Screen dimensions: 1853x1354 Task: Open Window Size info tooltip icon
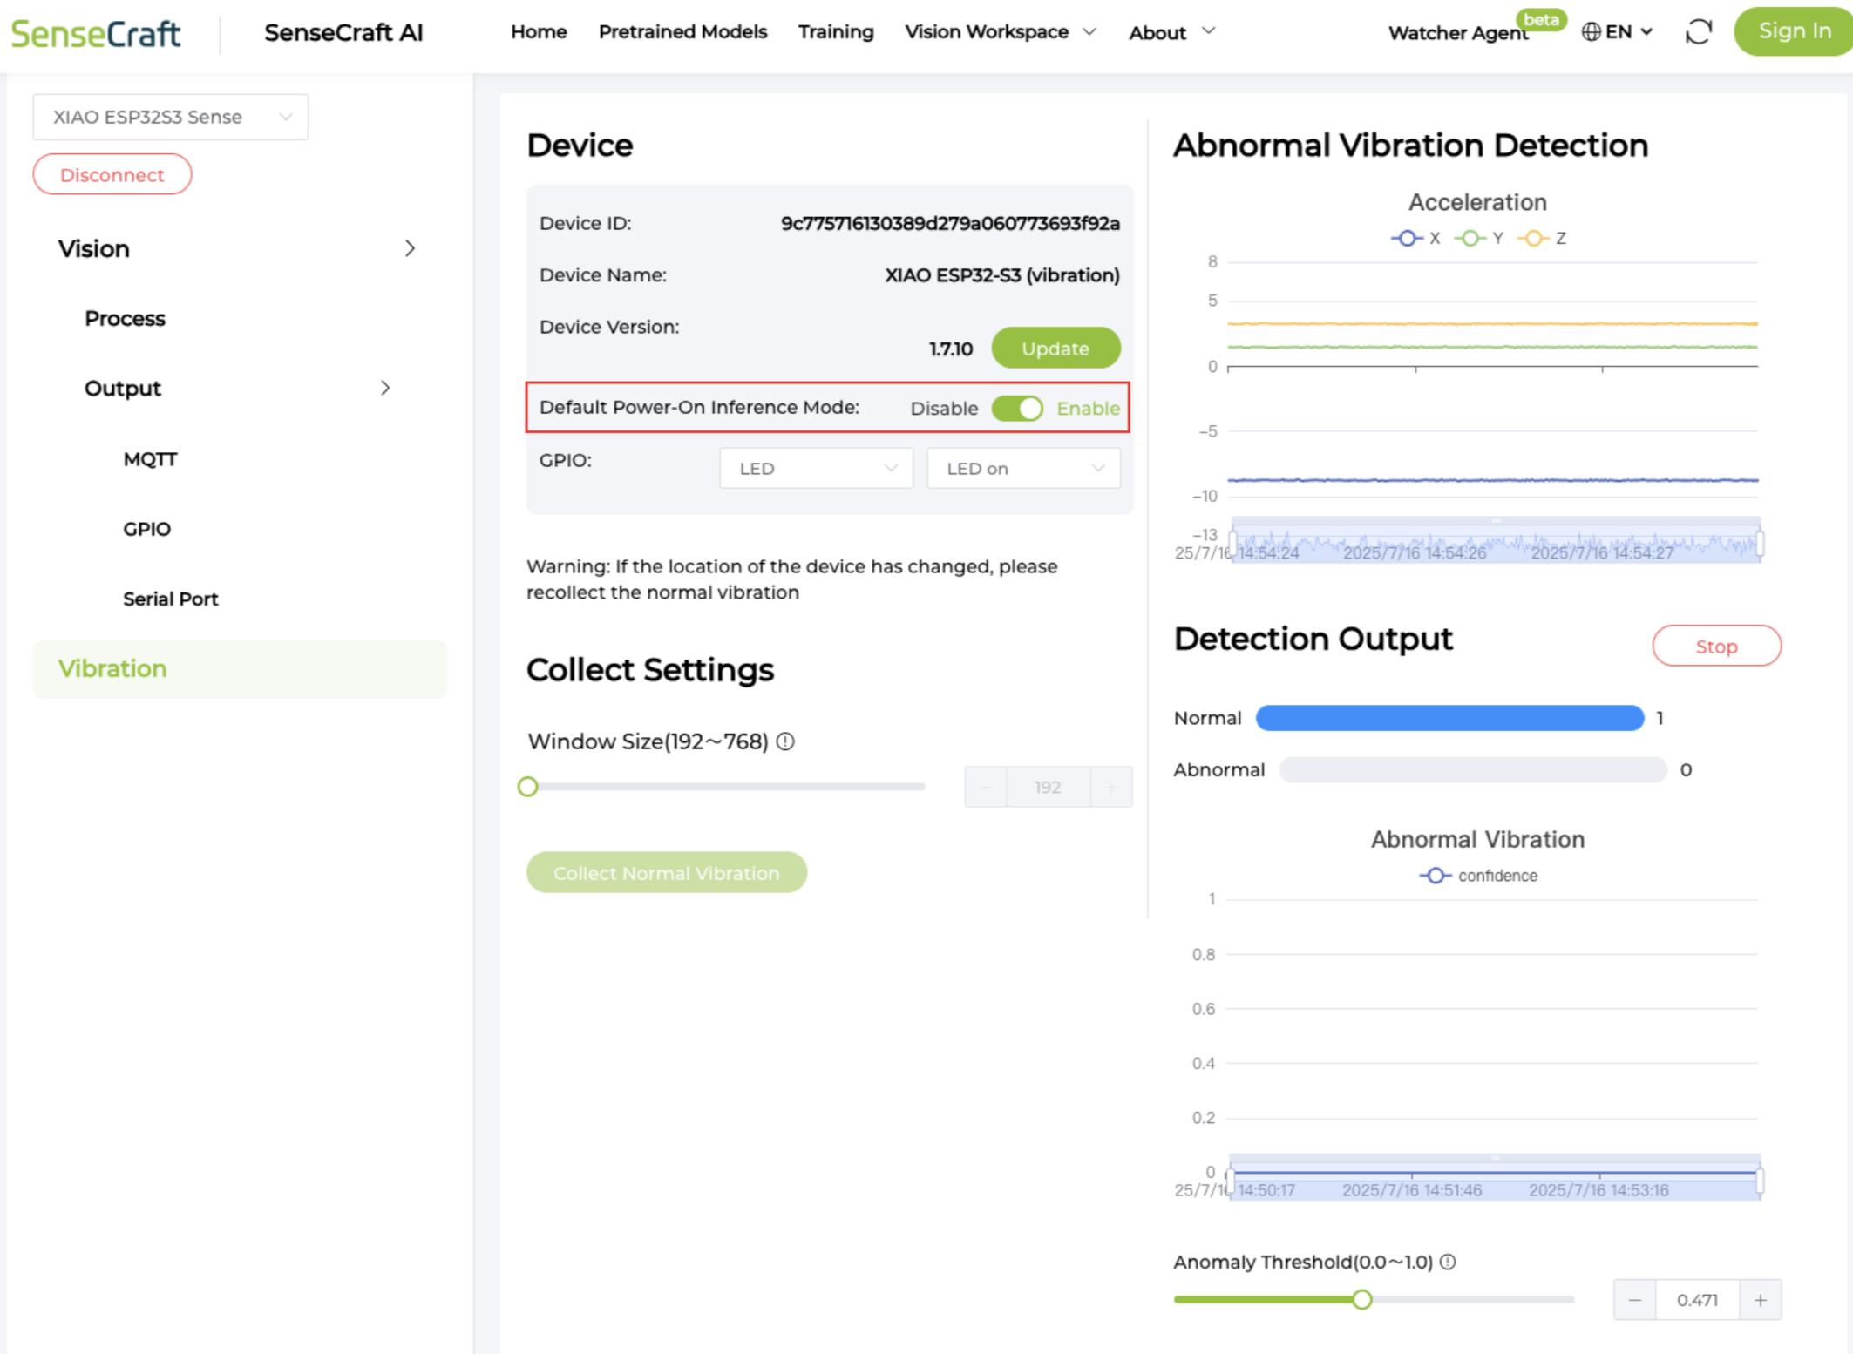click(785, 741)
